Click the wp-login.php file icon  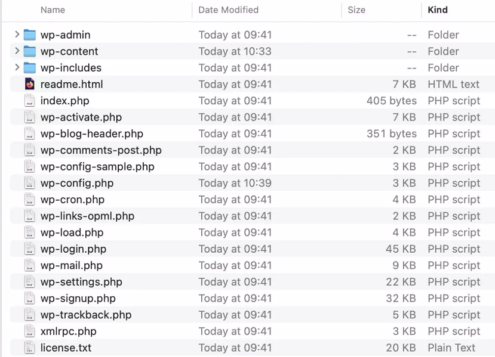(x=30, y=249)
